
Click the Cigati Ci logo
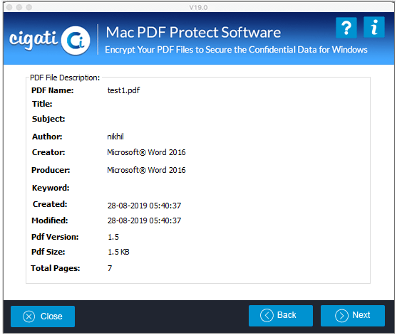(x=76, y=41)
